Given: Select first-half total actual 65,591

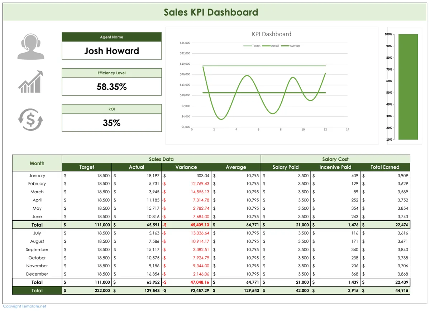Looking at the screenshot, I should click(153, 225).
